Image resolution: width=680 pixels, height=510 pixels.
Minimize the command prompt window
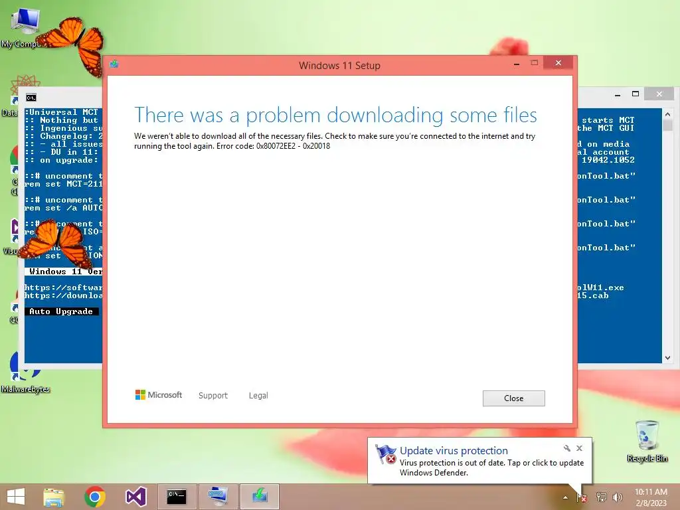point(618,94)
